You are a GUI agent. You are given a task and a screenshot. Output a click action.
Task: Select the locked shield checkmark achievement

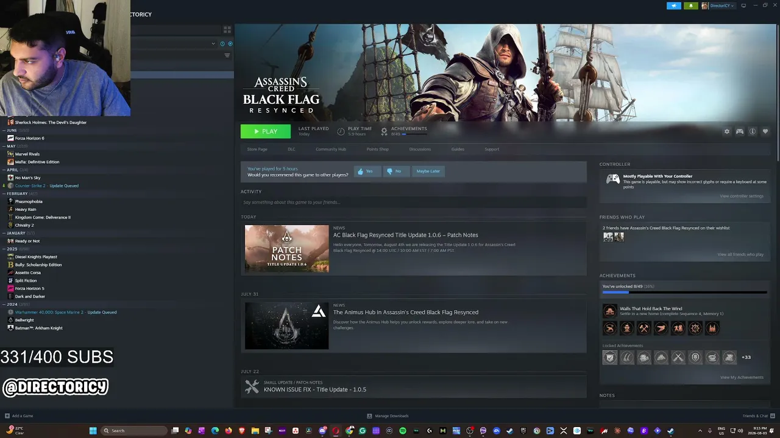click(x=609, y=357)
